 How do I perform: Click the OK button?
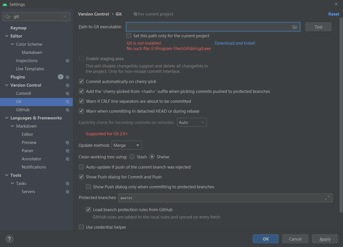click(266, 239)
